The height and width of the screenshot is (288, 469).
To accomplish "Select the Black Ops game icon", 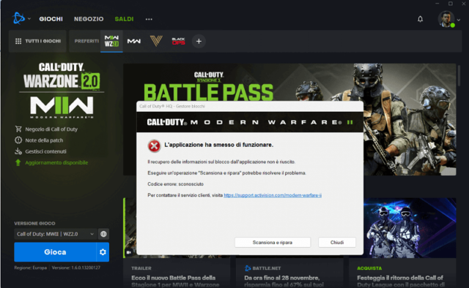I will [x=178, y=41].
